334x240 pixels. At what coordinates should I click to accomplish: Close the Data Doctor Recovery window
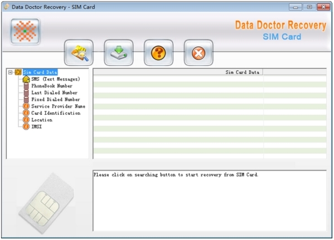click(x=323, y=7)
